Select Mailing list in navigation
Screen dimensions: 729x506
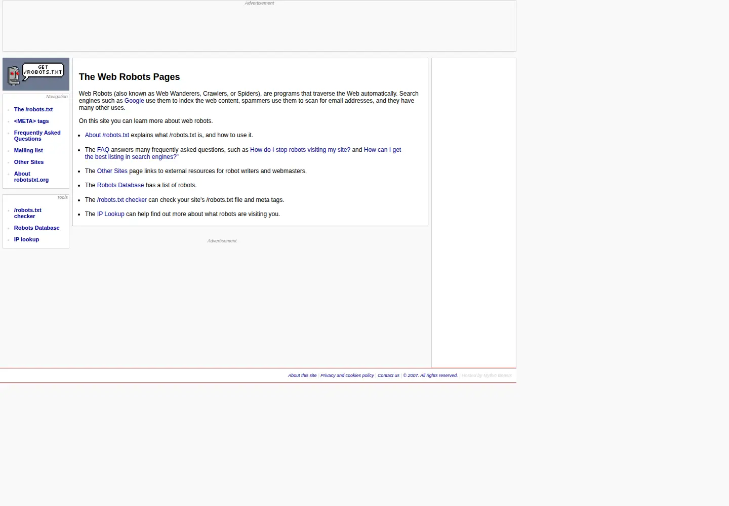pos(28,150)
